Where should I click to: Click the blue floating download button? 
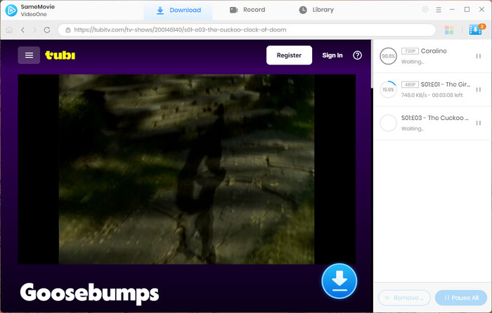click(339, 282)
